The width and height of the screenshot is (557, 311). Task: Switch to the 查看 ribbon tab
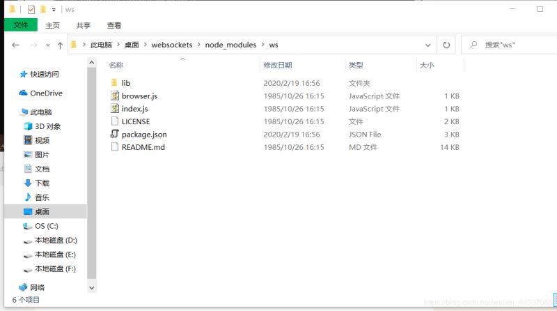(114, 25)
